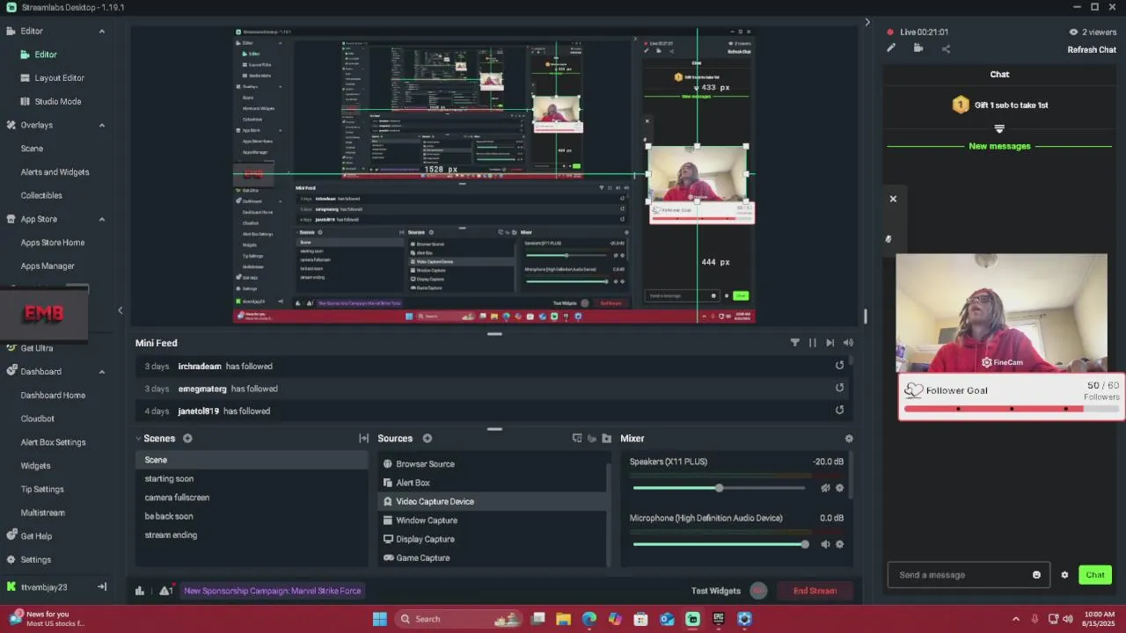This screenshot has width=1126, height=633.
Task: Open Microsoft Edge from the taskbar
Action: 589,619
